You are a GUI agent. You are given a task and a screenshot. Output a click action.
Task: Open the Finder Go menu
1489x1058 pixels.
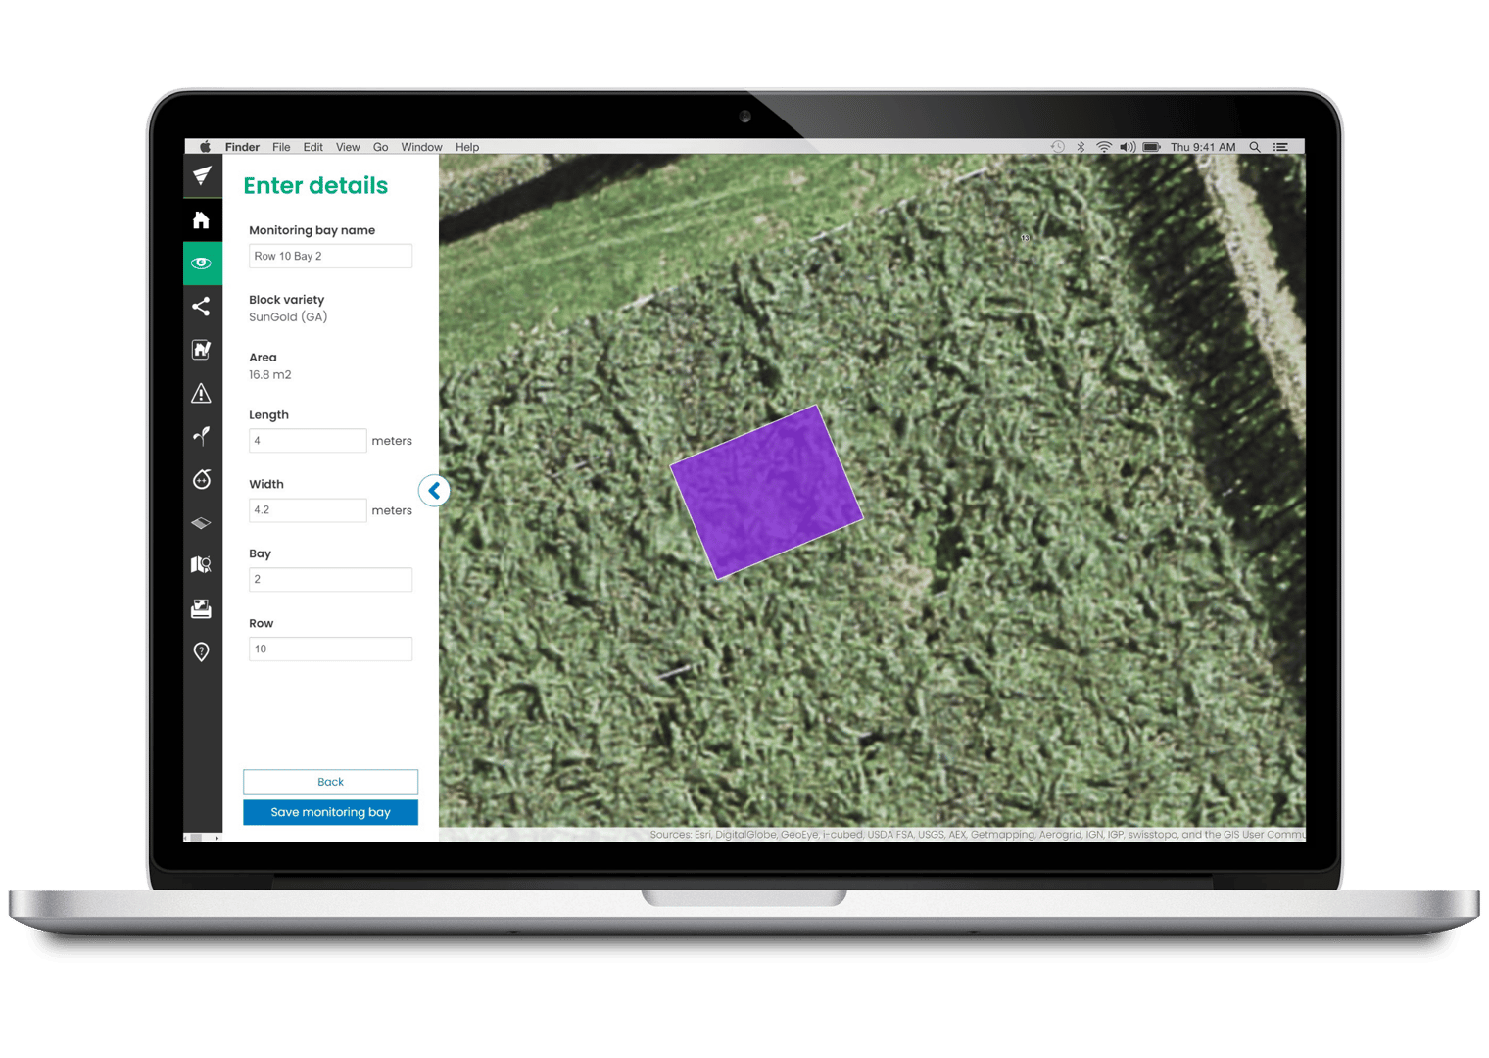(x=380, y=147)
